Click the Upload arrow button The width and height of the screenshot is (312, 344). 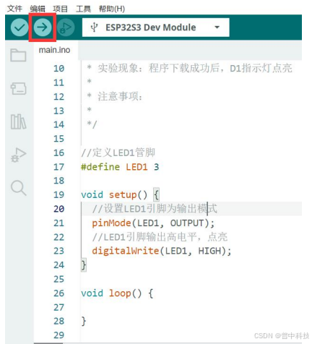point(43,27)
